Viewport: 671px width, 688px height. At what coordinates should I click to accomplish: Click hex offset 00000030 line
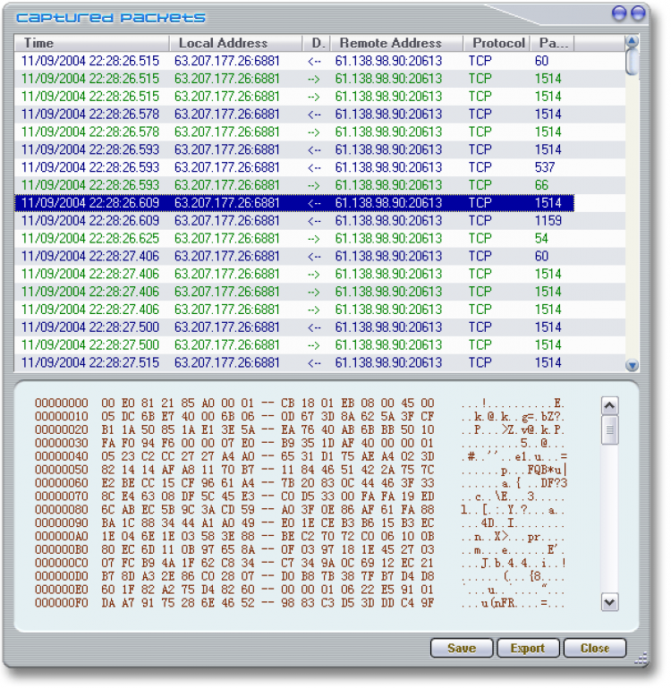(300, 443)
